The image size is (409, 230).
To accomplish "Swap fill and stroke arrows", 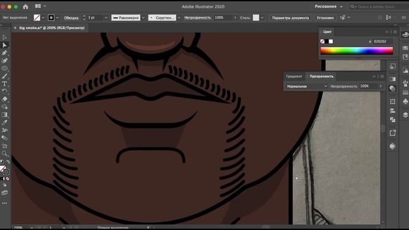I will [8, 162].
